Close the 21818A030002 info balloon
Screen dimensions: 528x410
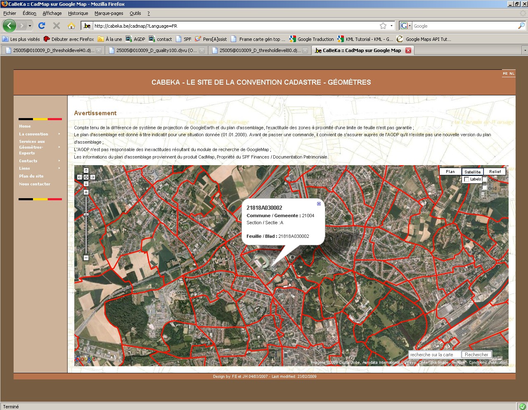pyautogui.click(x=319, y=204)
